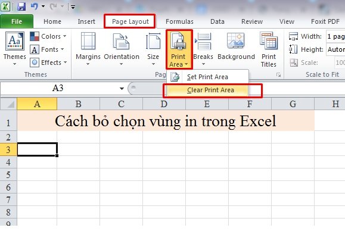Select row 6 header
Screen dimensions: 345x231
[x=8, y=188]
